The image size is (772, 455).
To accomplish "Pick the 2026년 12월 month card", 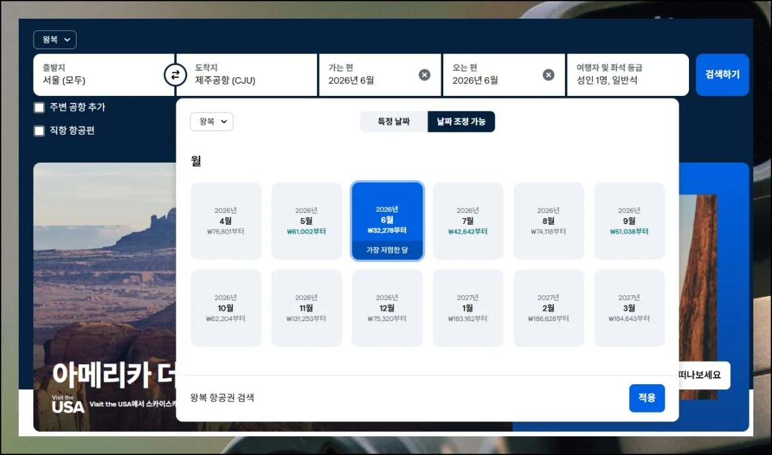I will [x=387, y=308].
